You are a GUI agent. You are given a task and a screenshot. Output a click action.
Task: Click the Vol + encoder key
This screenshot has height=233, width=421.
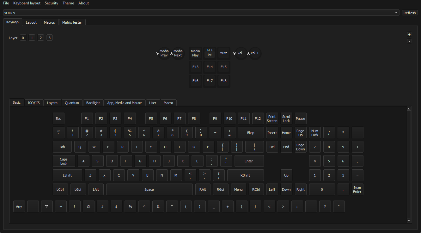pyautogui.click(x=255, y=53)
